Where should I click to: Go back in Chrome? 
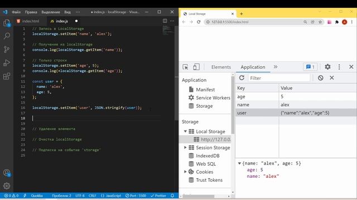coord(184,22)
